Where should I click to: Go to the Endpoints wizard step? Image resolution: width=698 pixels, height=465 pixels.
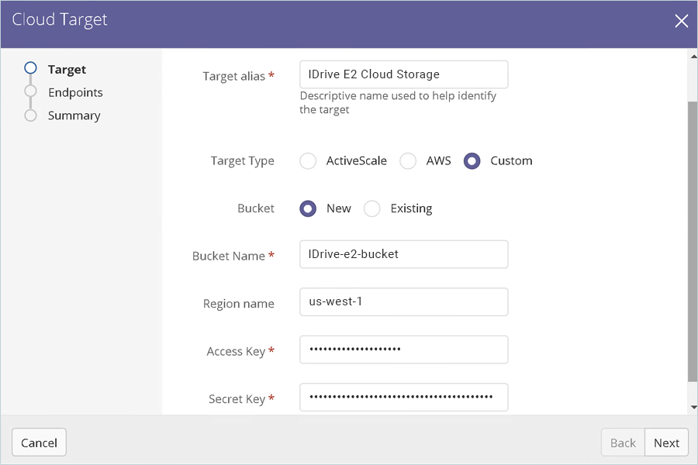point(75,92)
